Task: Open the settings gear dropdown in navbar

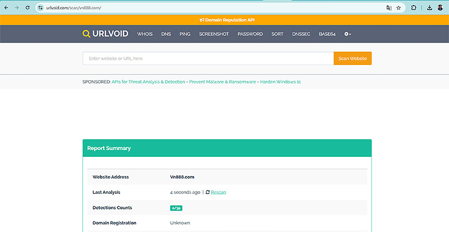Action: coord(347,34)
